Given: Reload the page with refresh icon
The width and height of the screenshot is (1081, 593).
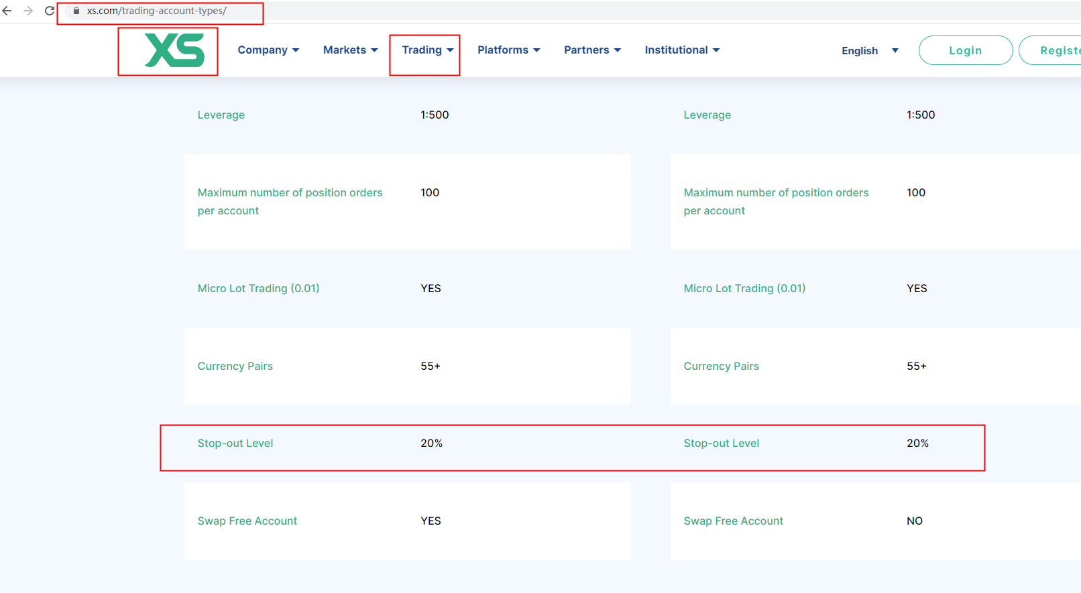Looking at the screenshot, I should point(50,11).
